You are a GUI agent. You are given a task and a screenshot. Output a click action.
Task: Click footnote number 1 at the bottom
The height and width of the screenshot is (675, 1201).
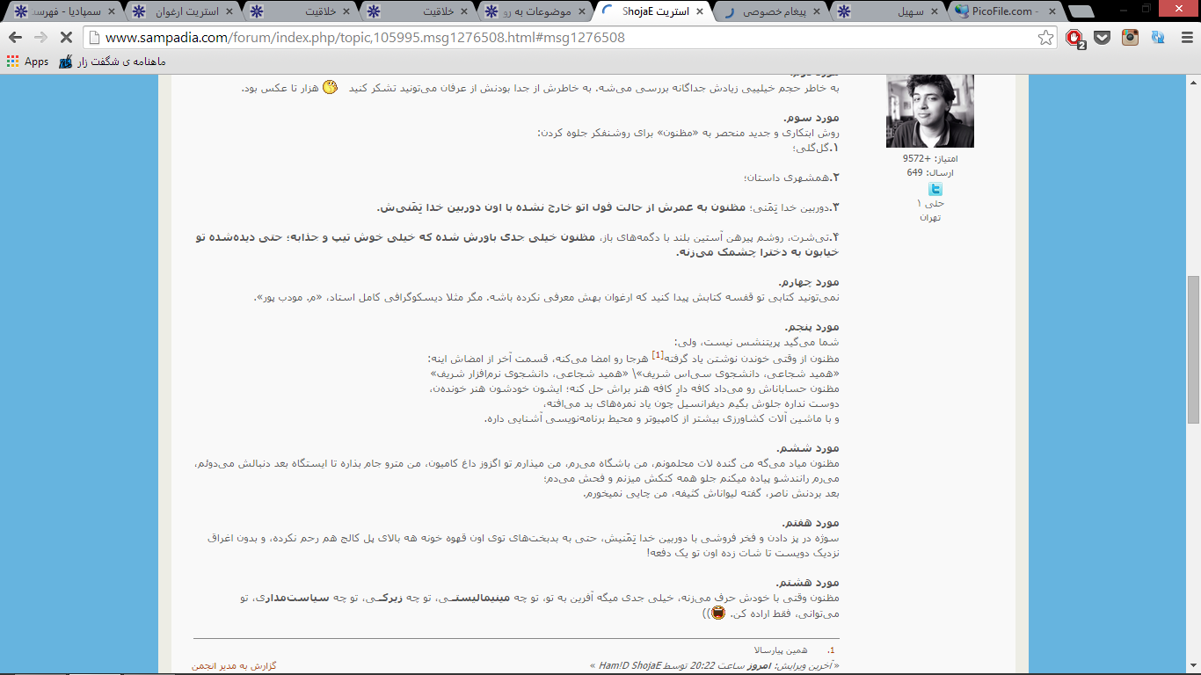[x=831, y=650]
